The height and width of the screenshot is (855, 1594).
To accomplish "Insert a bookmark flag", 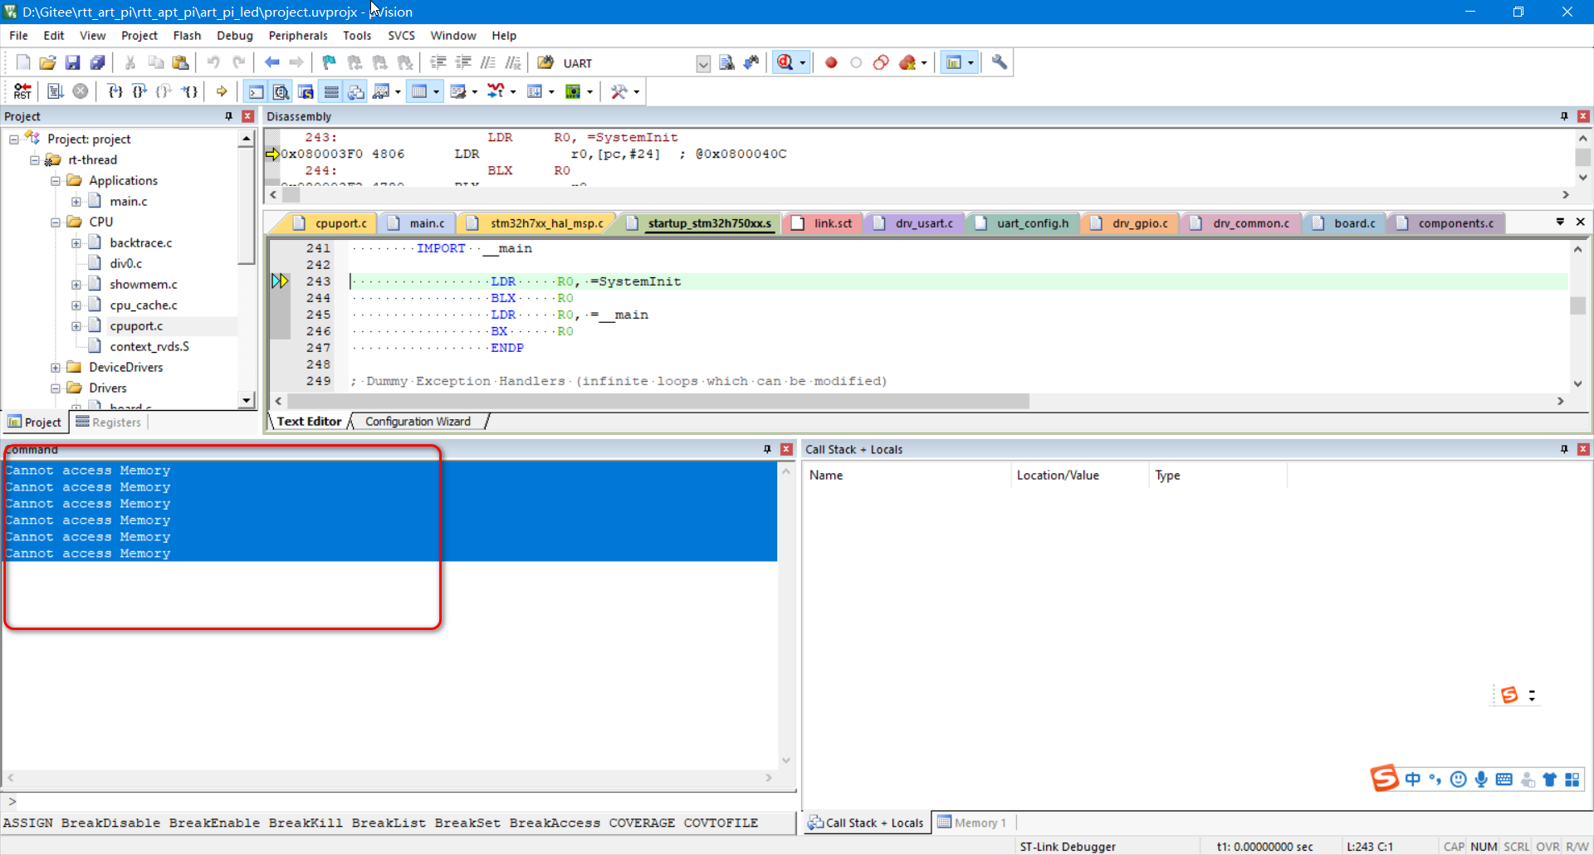I will pos(330,63).
